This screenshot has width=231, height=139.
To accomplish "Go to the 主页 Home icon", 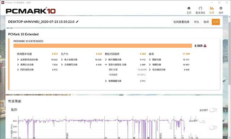I will tap(189, 8).
